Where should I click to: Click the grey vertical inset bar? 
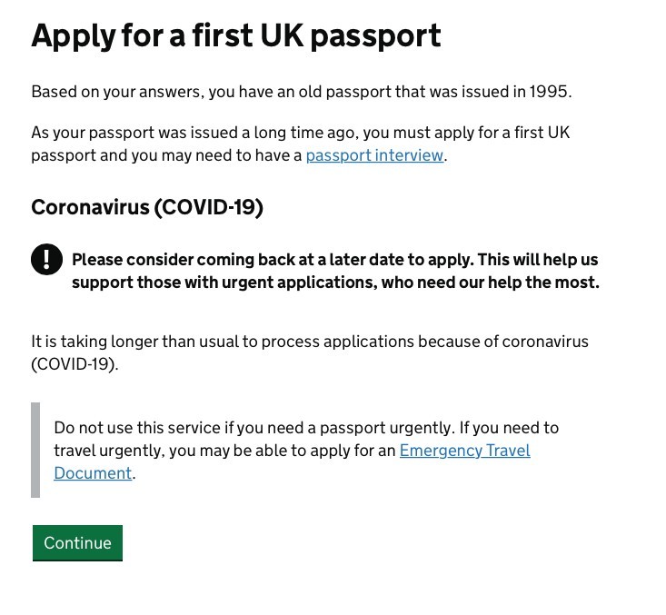tap(35, 450)
